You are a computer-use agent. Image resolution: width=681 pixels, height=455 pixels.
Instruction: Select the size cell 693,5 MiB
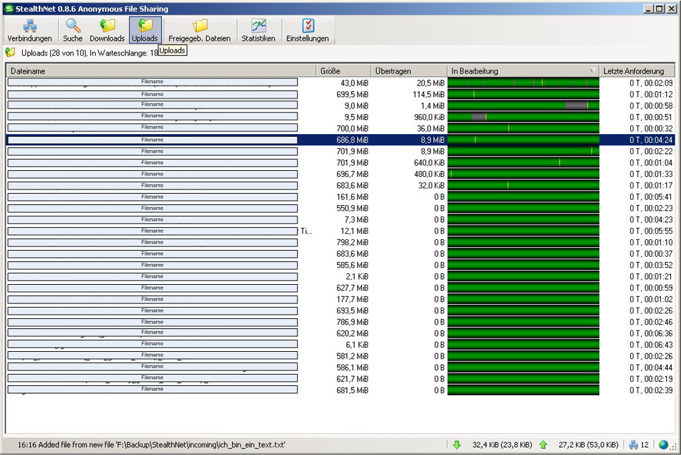click(x=352, y=310)
